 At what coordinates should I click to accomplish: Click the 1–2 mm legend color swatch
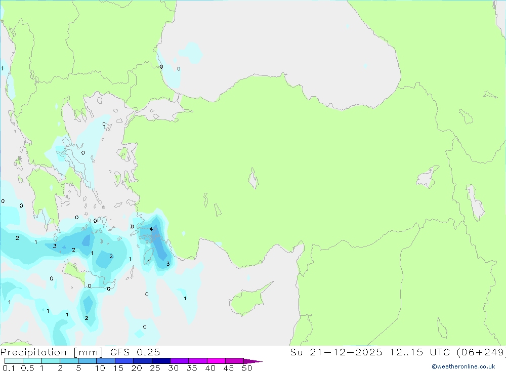click(x=50, y=361)
